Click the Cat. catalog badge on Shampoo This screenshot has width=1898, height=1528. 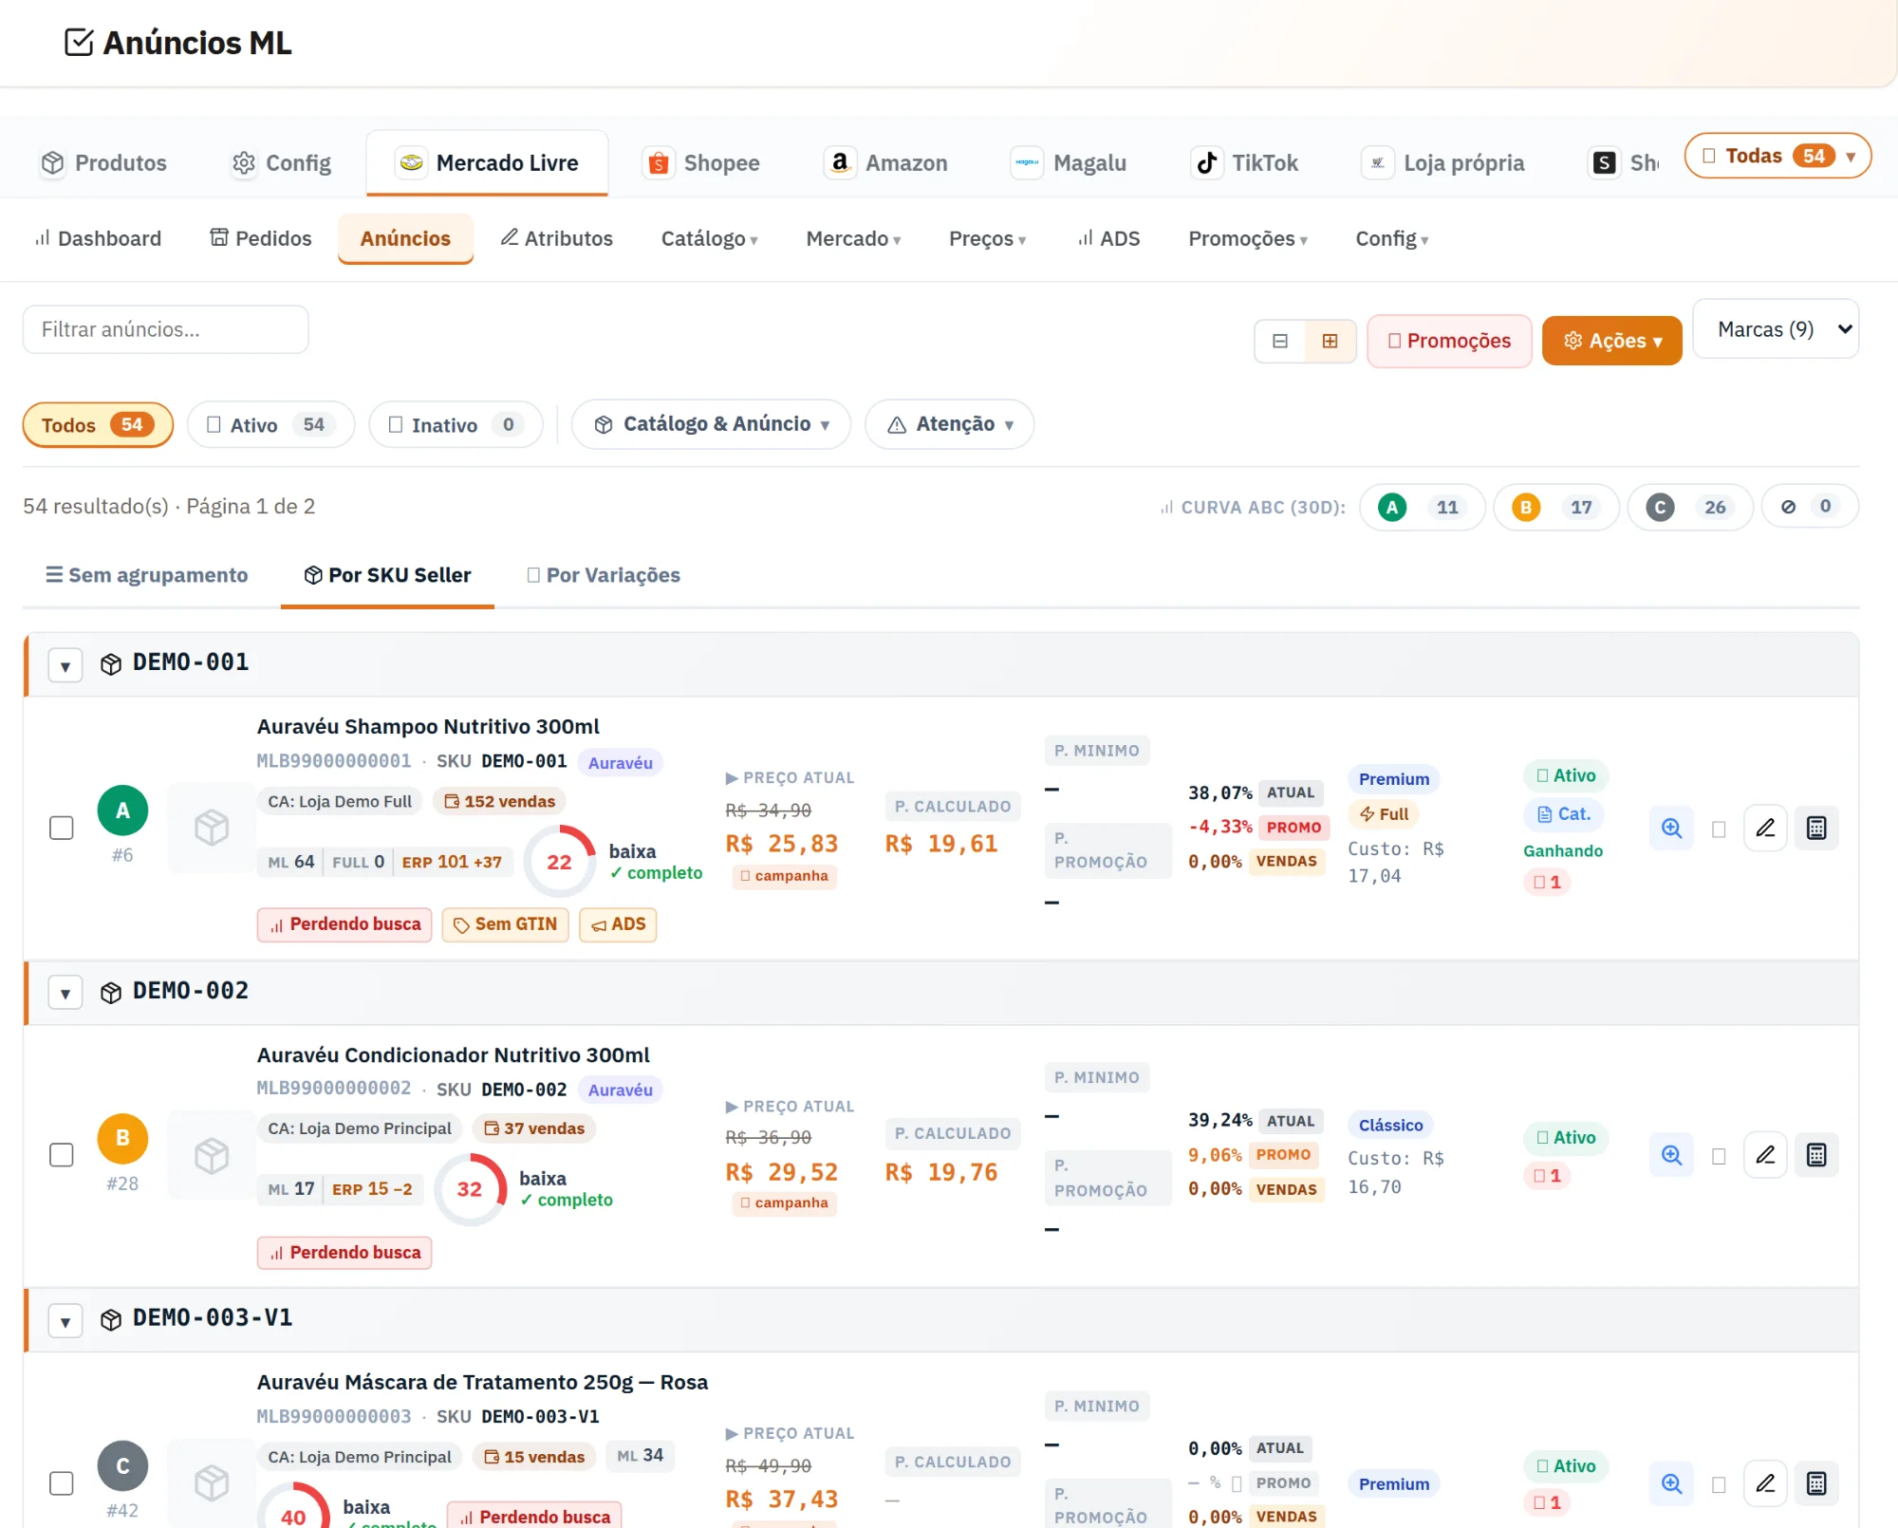tap(1564, 814)
